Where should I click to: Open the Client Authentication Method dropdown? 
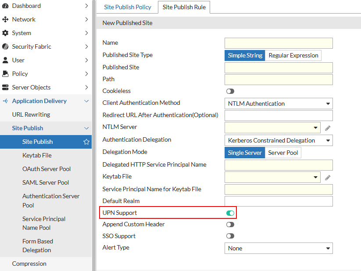pyautogui.click(x=279, y=103)
